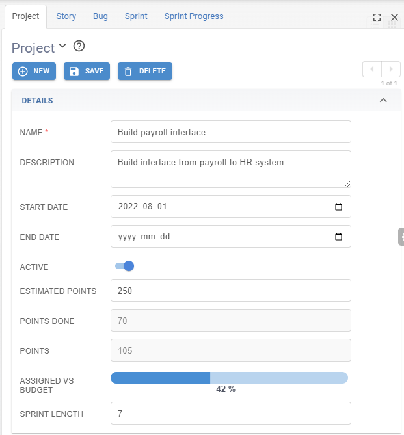The width and height of the screenshot is (404, 435).
Task: Open the Start Date calendar picker
Action: 338,207
